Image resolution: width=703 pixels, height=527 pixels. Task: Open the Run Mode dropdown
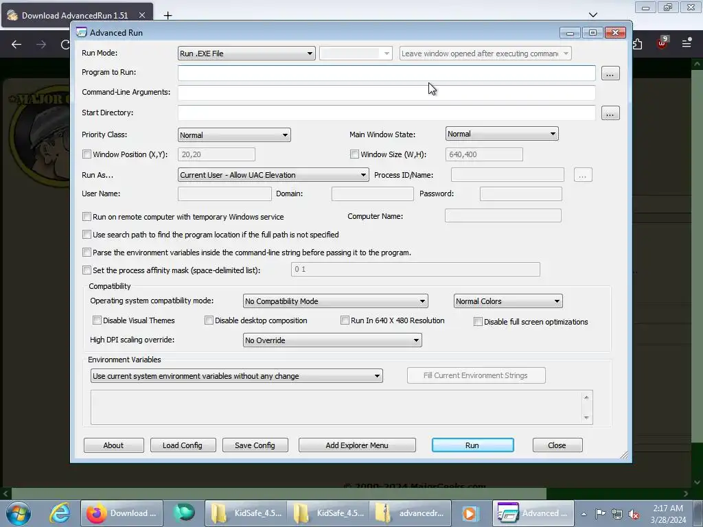tap(246, 54)
